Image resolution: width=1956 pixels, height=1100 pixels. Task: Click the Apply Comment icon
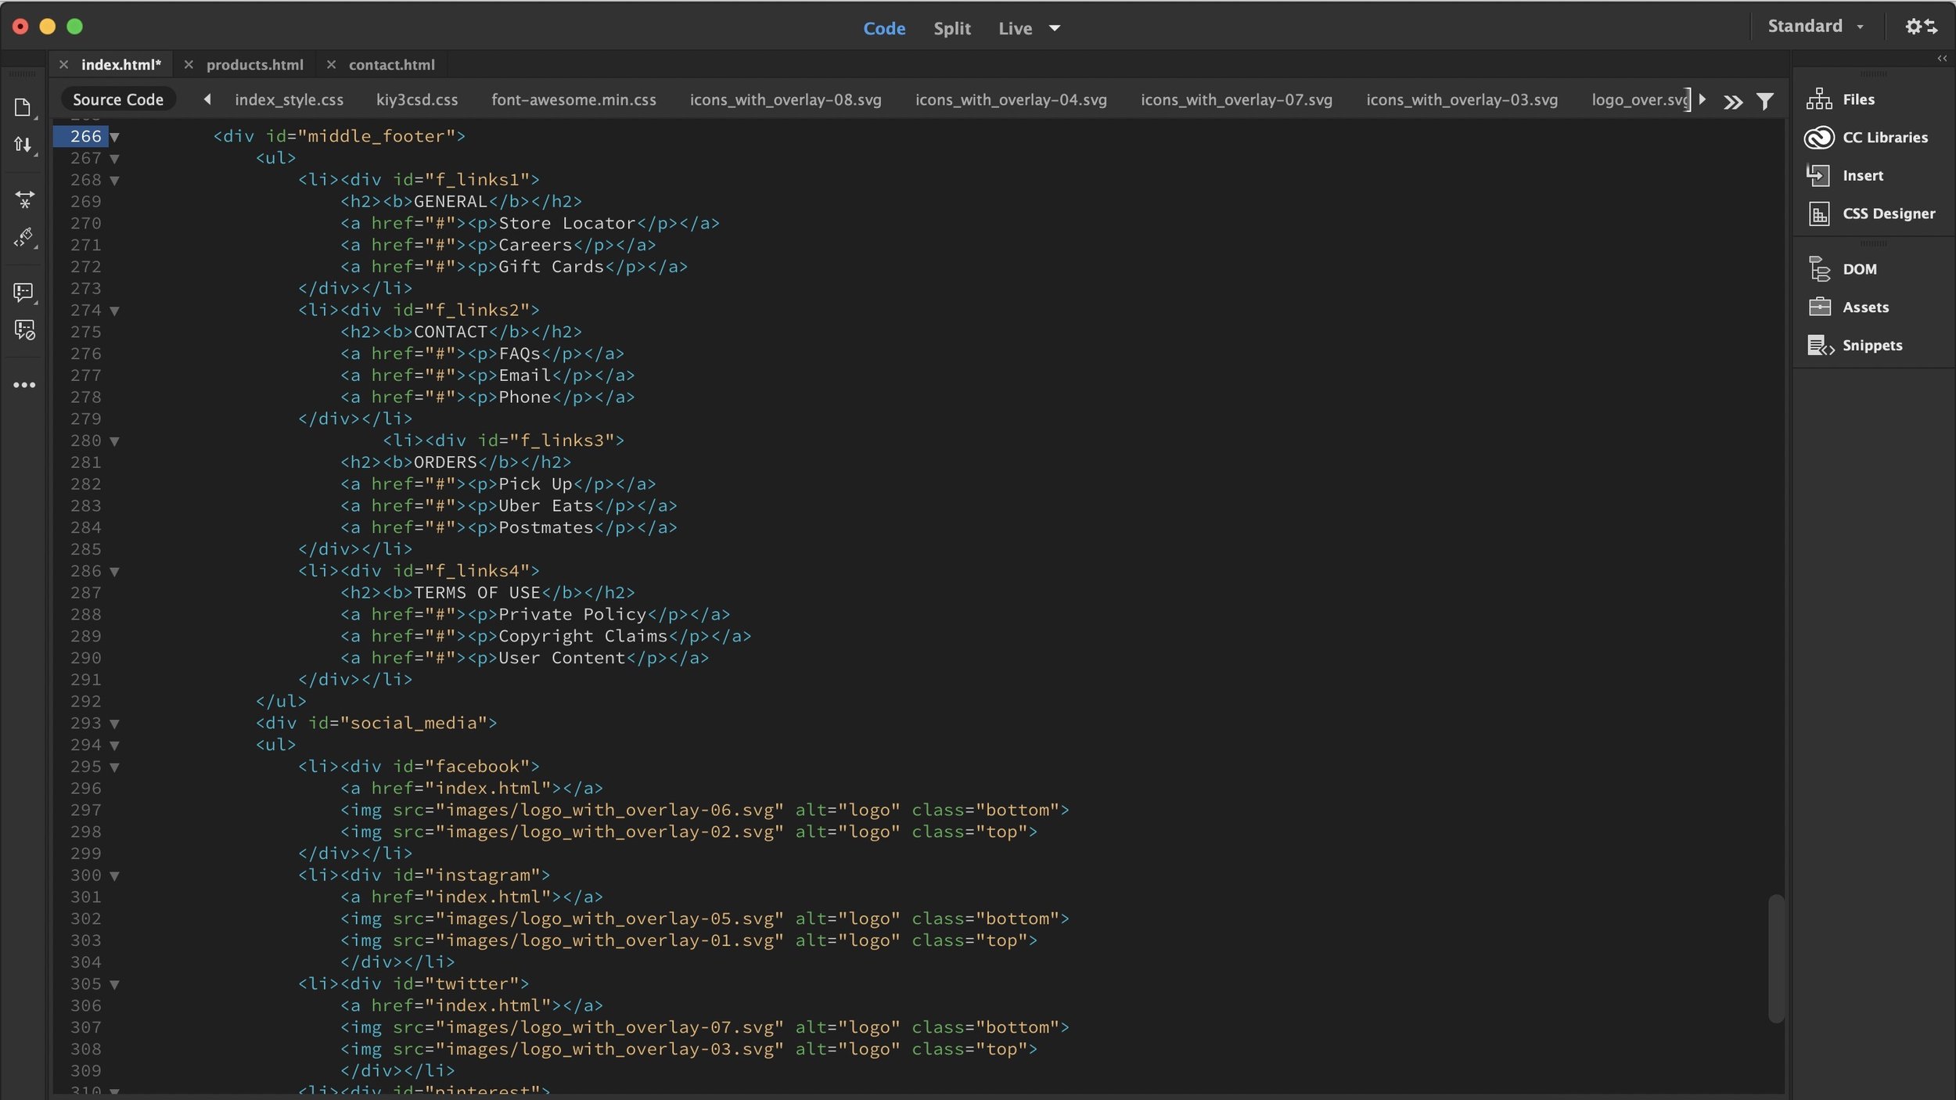pos(23,293)
